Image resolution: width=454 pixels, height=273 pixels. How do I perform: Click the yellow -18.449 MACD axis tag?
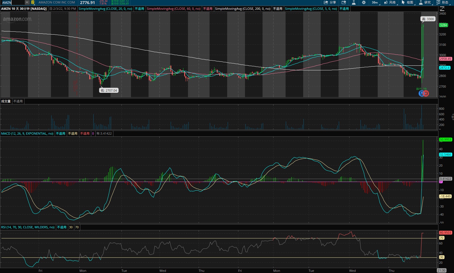tap(445, 196)
